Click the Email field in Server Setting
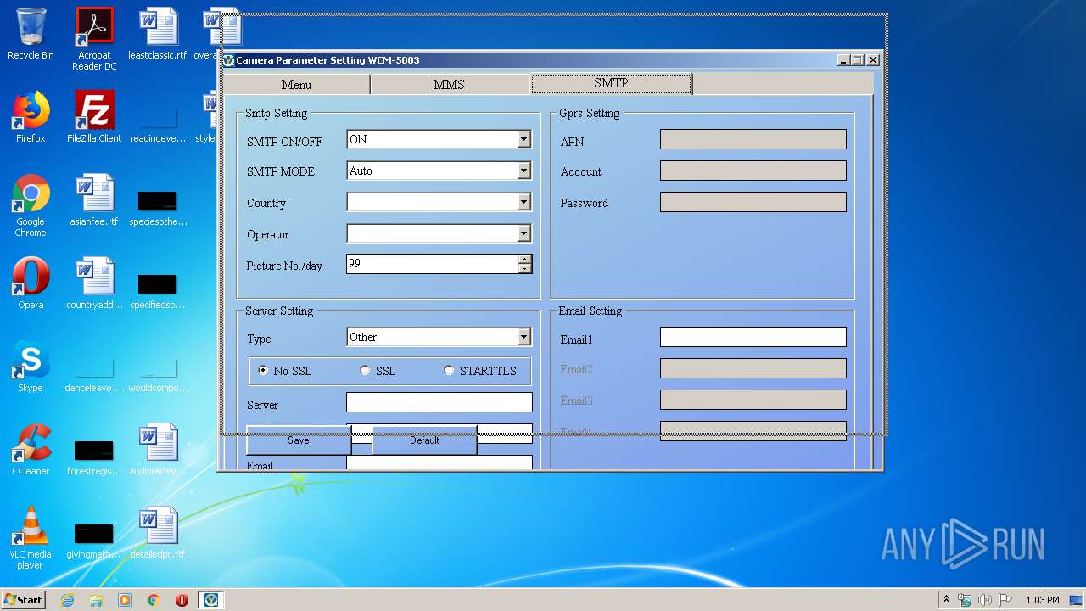Screen dimensions: 1086x611 click(439, 463)
